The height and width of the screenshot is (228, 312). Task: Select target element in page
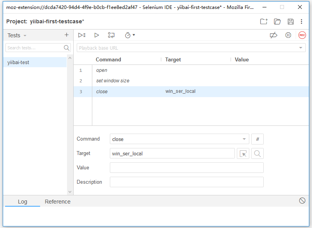[243, 153]
